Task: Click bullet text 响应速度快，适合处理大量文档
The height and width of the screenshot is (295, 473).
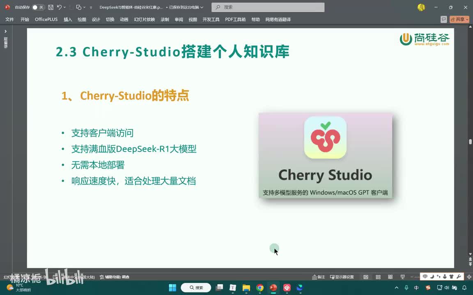Action: pyautogui.click(x=133, y=181)
